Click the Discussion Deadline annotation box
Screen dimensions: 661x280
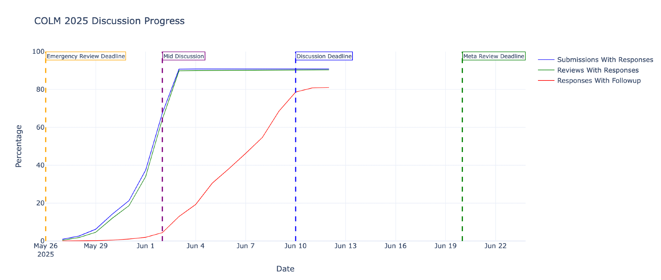click(x=324, y=56)
